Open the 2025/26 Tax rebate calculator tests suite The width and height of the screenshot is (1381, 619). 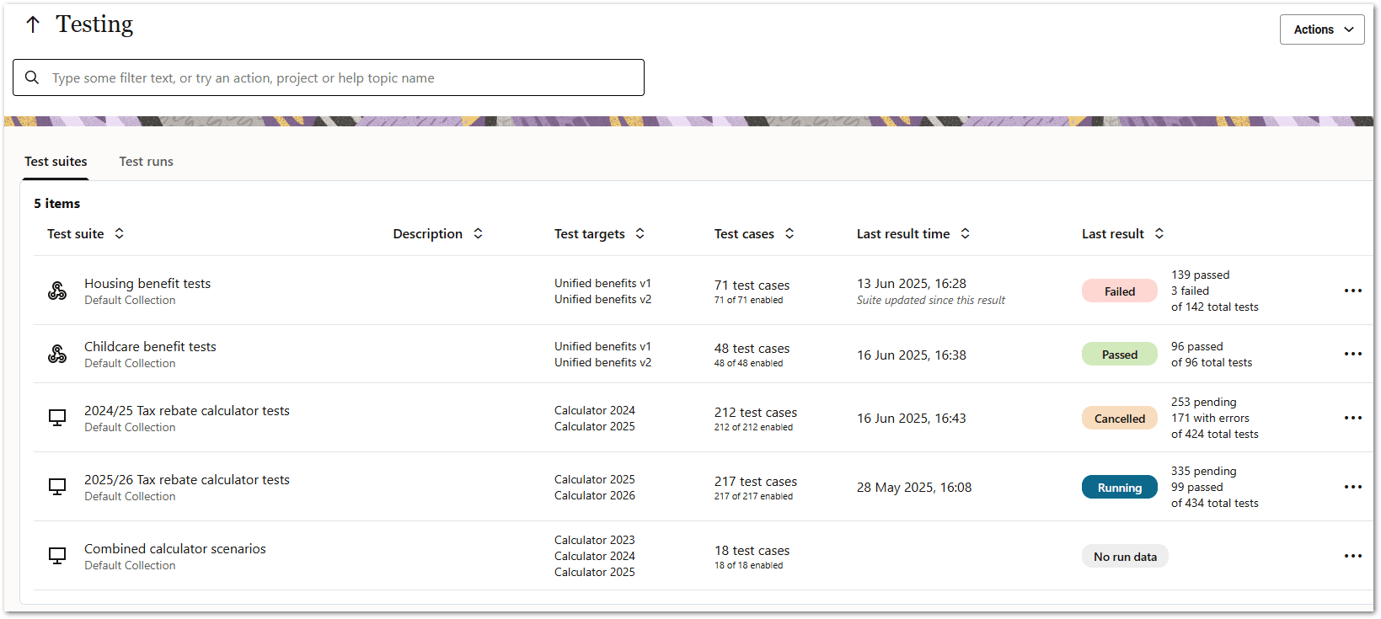pos(186,479)
